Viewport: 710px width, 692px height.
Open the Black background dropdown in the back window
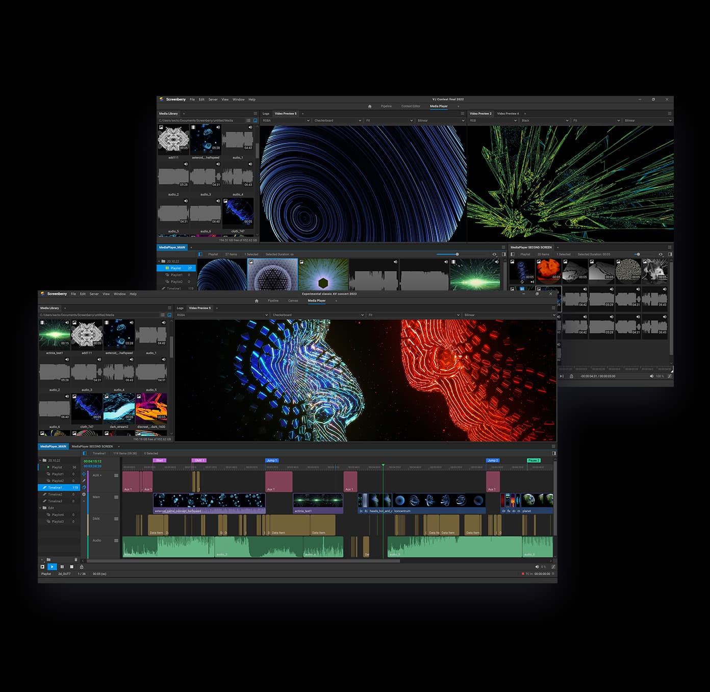544,120
